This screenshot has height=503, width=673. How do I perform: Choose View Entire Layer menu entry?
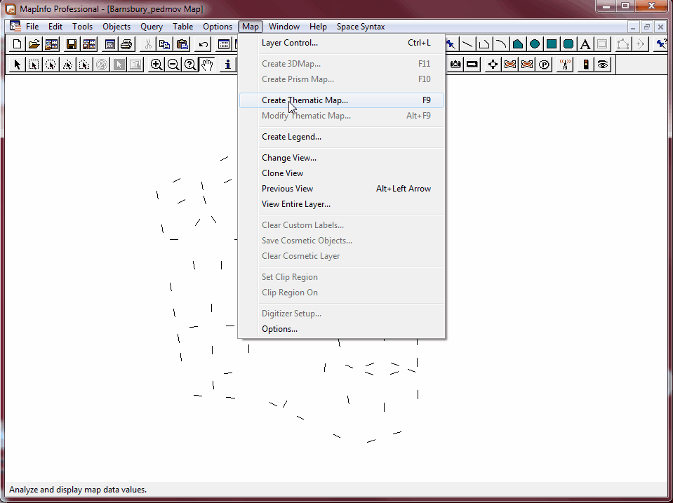(341, 204)
